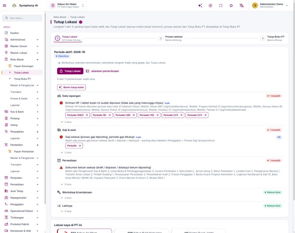
Task: Click Perbaiki (882) button
Action: (77, 115)
